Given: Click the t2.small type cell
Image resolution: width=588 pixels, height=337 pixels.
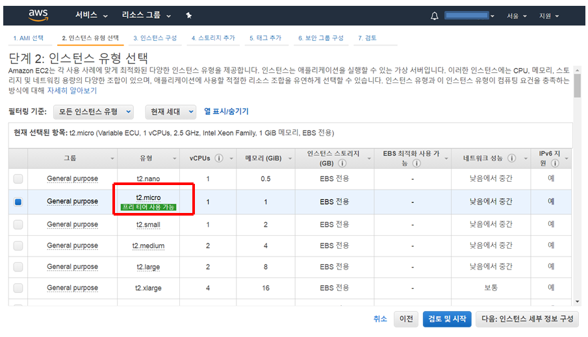Looking at the screenshot, I should coord(148,225).
